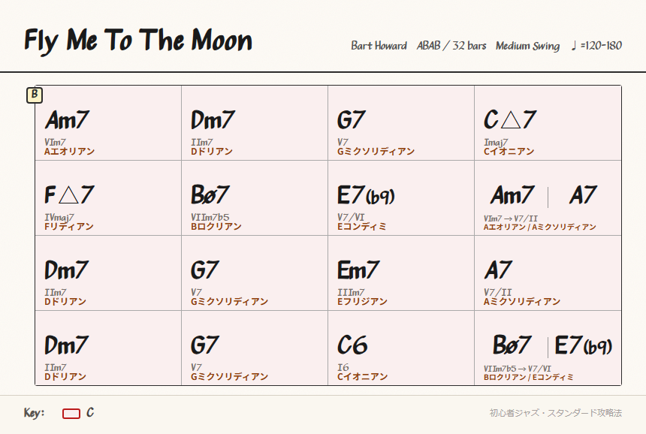
Task: Click the red key color swatch
Action: tap(71, 414)
